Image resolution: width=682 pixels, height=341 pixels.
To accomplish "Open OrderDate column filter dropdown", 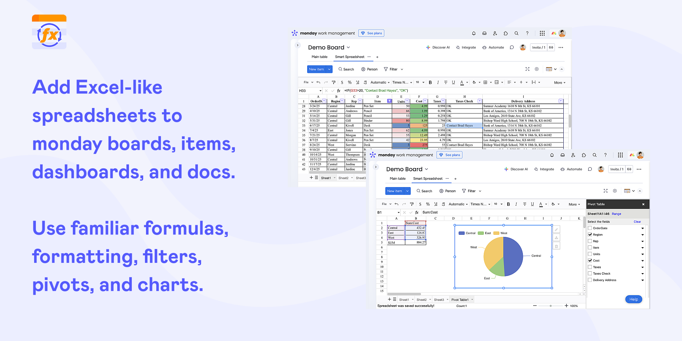I will 324,101.
